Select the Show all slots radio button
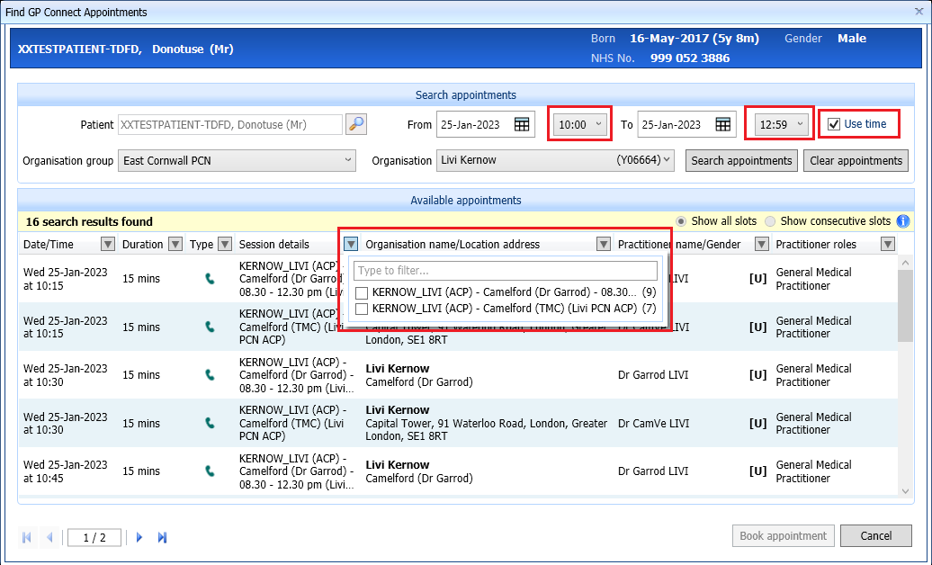932x565 pixels. (681, 221)
